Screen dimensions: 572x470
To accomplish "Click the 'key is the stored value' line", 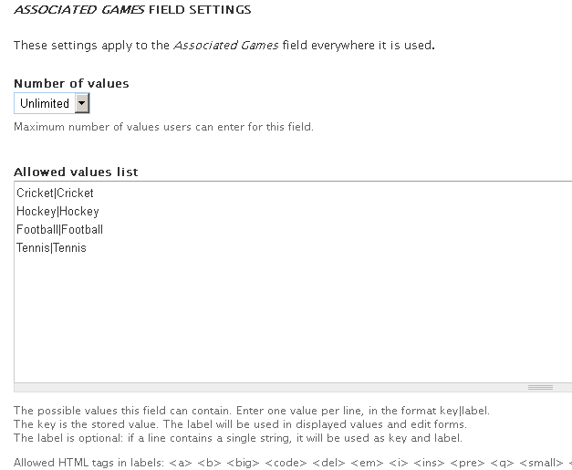I will [240, 424].
